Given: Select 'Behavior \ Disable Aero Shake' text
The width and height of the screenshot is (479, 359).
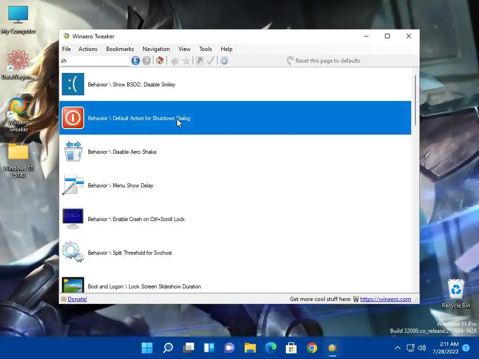Looking at the screenshot, I should point(122,152).
